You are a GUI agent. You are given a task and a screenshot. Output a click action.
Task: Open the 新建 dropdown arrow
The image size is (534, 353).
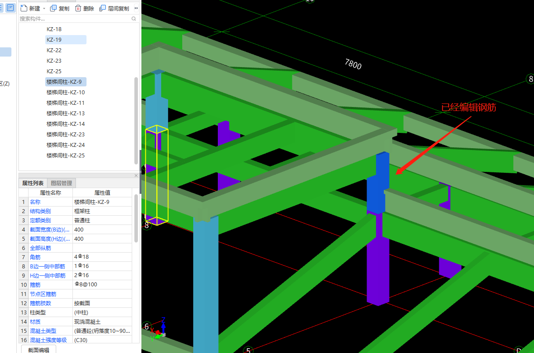pos(44,9)
